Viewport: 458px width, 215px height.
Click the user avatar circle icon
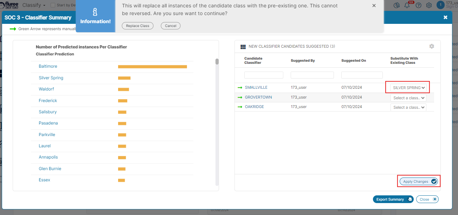[440, 5]
